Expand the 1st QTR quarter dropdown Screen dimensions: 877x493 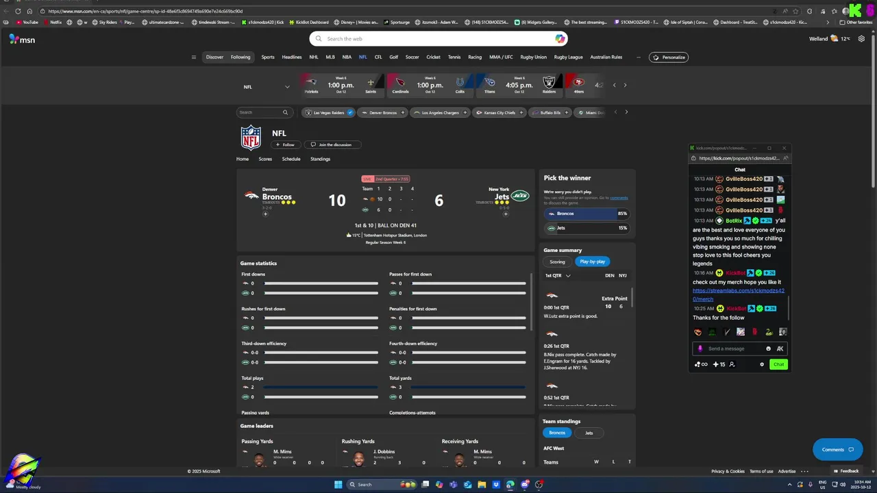click(x=568, y=275)
